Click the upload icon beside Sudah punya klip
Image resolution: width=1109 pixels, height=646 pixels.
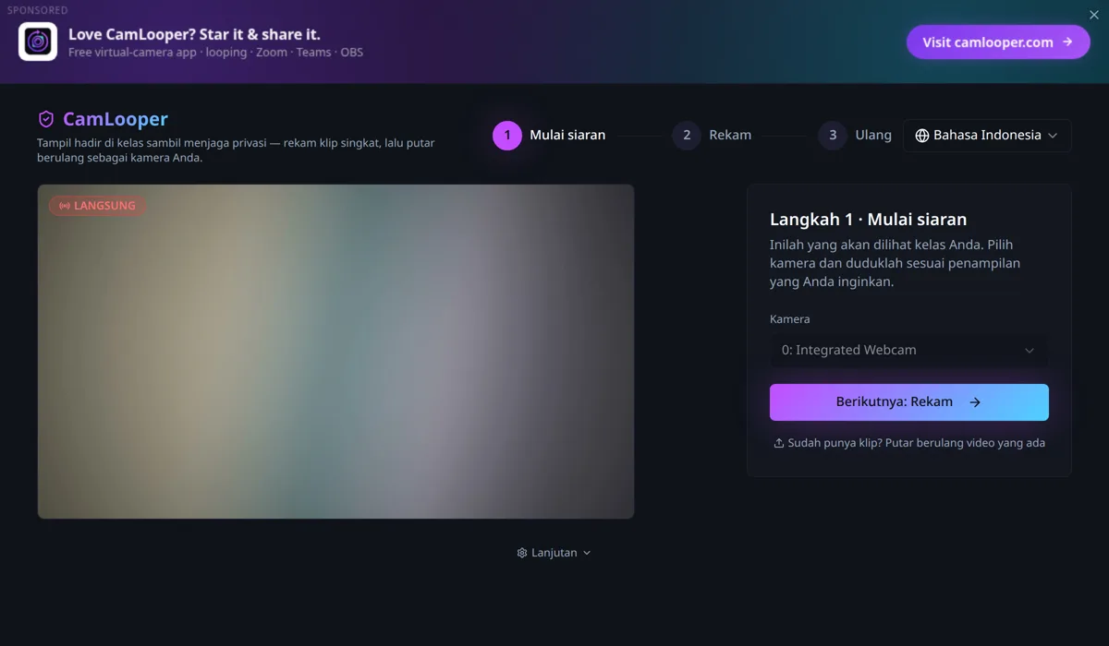pyautogui.click(x=779, y=443)
